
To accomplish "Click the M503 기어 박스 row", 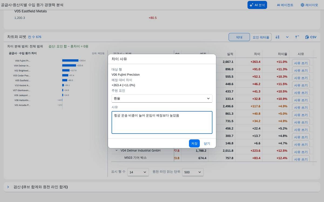I will 135,158.
